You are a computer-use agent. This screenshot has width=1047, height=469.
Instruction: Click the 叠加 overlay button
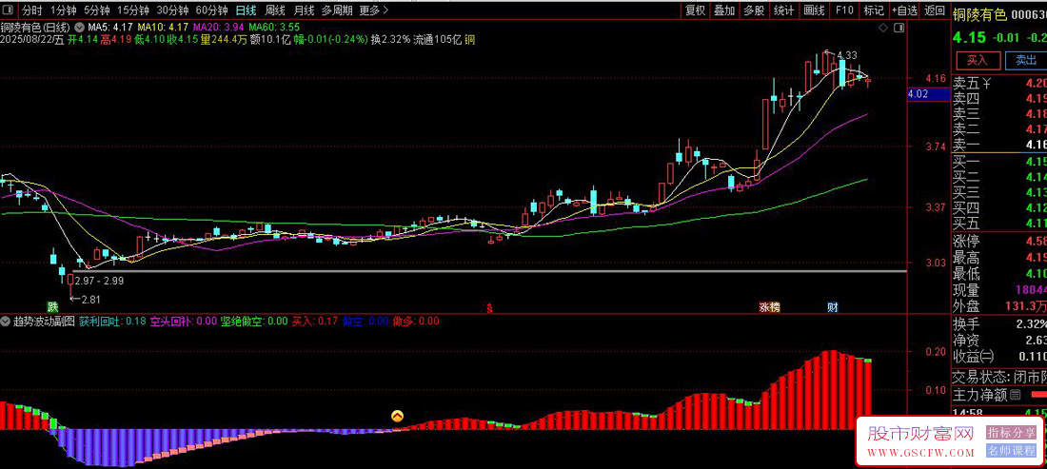[x=724, y=10]
